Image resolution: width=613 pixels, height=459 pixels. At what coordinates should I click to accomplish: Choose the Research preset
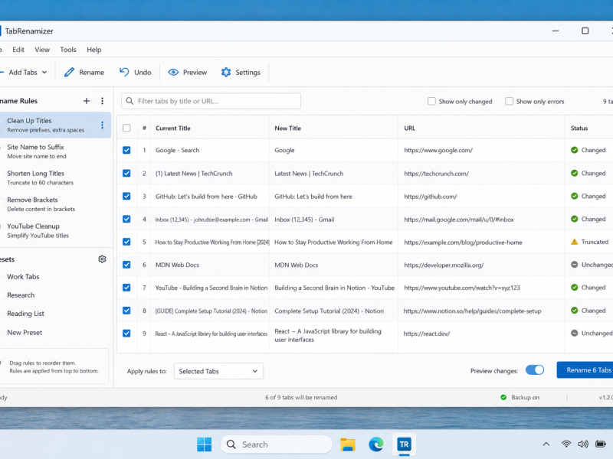(x=21, y=295)
